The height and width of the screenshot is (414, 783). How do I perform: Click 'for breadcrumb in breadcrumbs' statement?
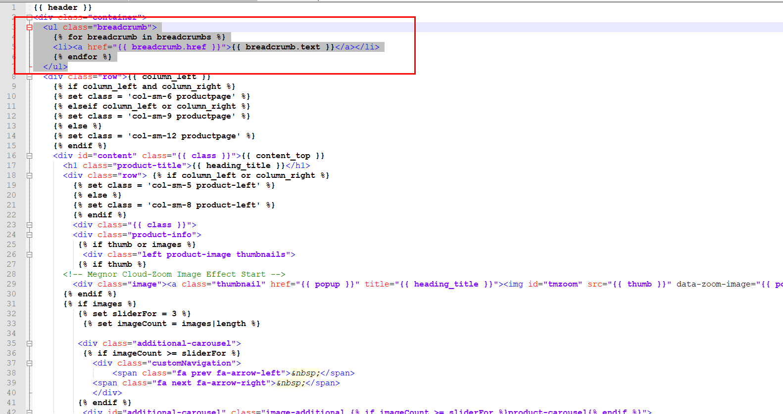pyautogui.click(x=140, y=37)
